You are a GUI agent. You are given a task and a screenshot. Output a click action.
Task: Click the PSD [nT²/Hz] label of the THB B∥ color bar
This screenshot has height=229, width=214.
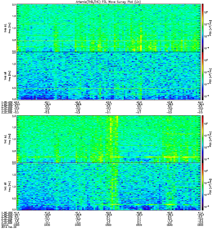210,76
